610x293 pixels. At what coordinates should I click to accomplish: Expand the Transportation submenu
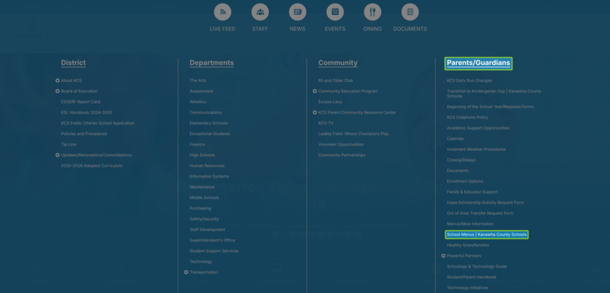click(x=186, y=272)
